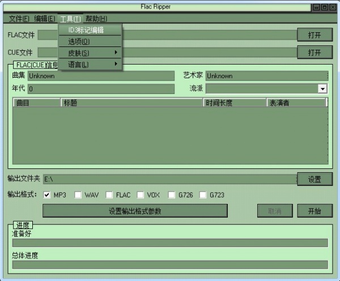The image size is (340, 281).
Task: Click 打开 button for FLAC文件
Action: [x=314, y=35]
